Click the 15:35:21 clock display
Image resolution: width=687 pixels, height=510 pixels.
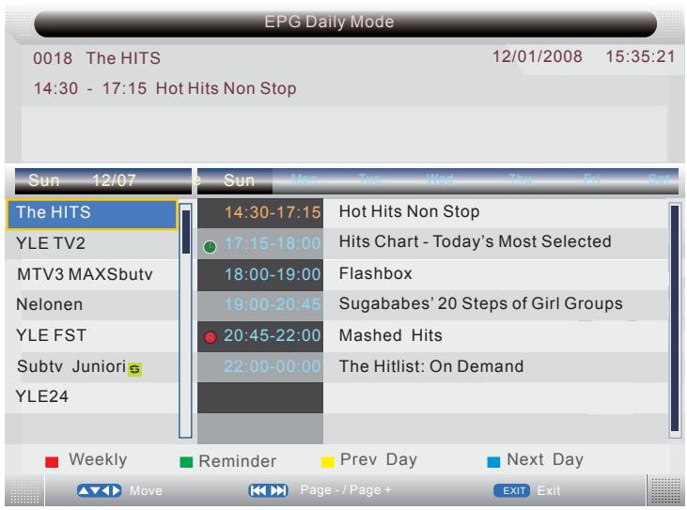[640, 56]
